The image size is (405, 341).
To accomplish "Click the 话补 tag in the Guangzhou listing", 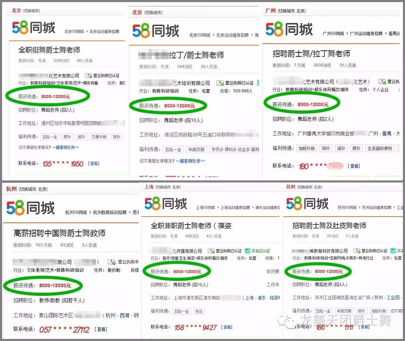I will pyautogui.click(x=341, y=148).
